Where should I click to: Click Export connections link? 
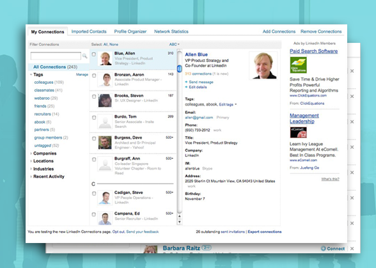265,232
